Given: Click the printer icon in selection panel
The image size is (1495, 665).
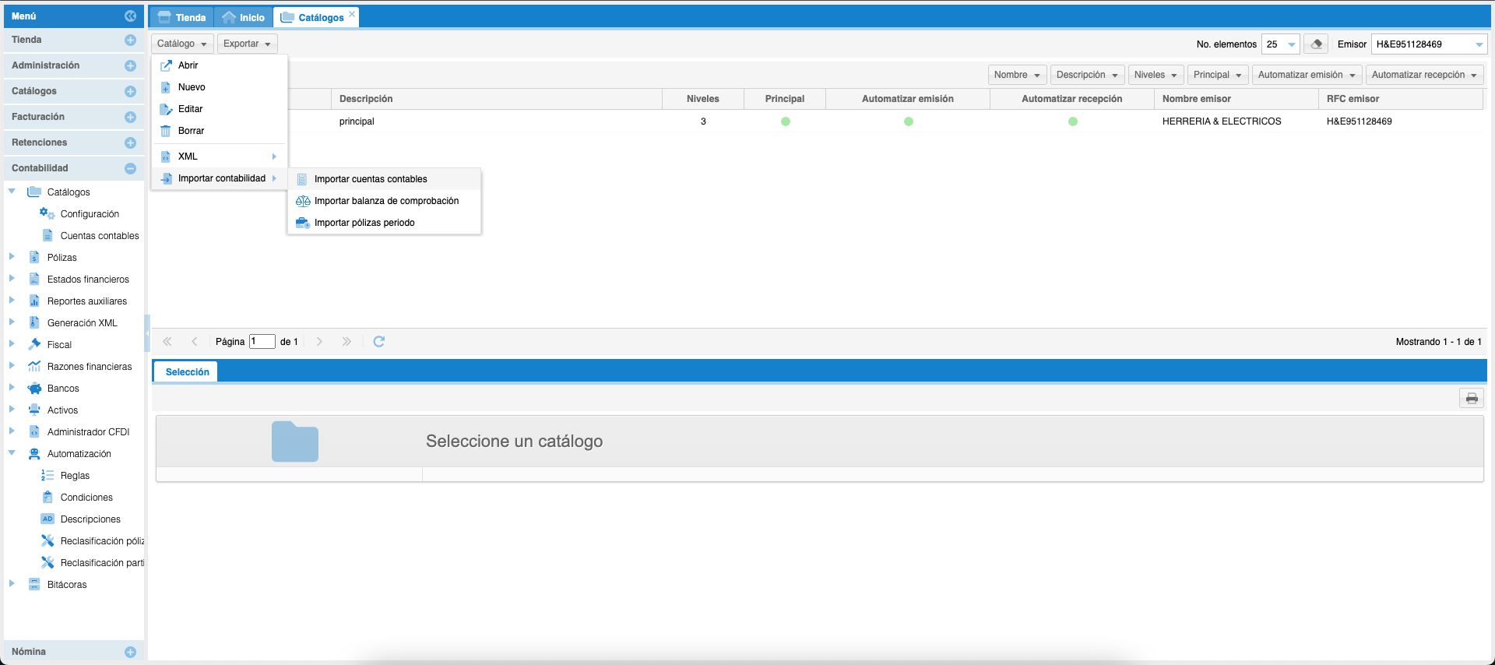Looking at the screenshot, I should [1471, 399].
